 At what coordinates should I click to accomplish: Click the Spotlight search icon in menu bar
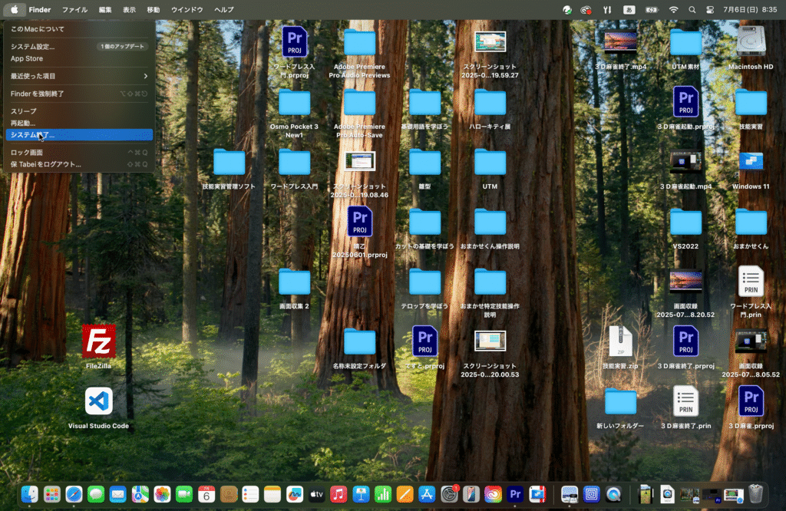692,10
